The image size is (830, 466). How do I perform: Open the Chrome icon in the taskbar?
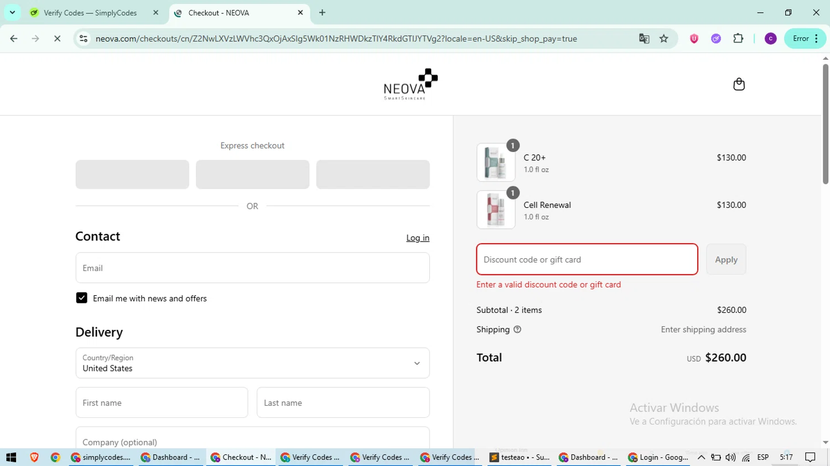pos(55,457)
